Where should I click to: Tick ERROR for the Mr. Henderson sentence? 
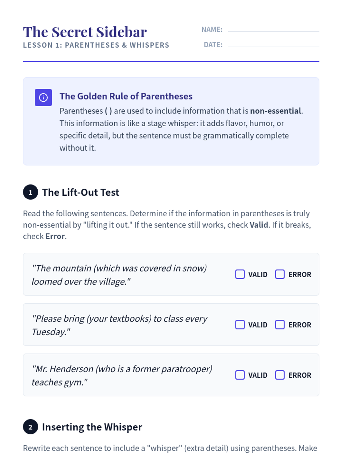pos(280,375)
